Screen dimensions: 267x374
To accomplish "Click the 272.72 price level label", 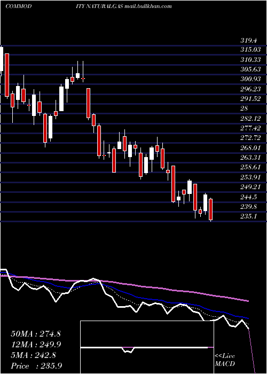I will click(250, 138).
